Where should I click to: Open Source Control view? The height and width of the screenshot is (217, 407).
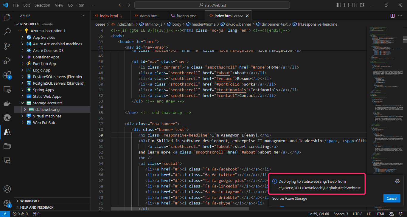click(7, 46)
